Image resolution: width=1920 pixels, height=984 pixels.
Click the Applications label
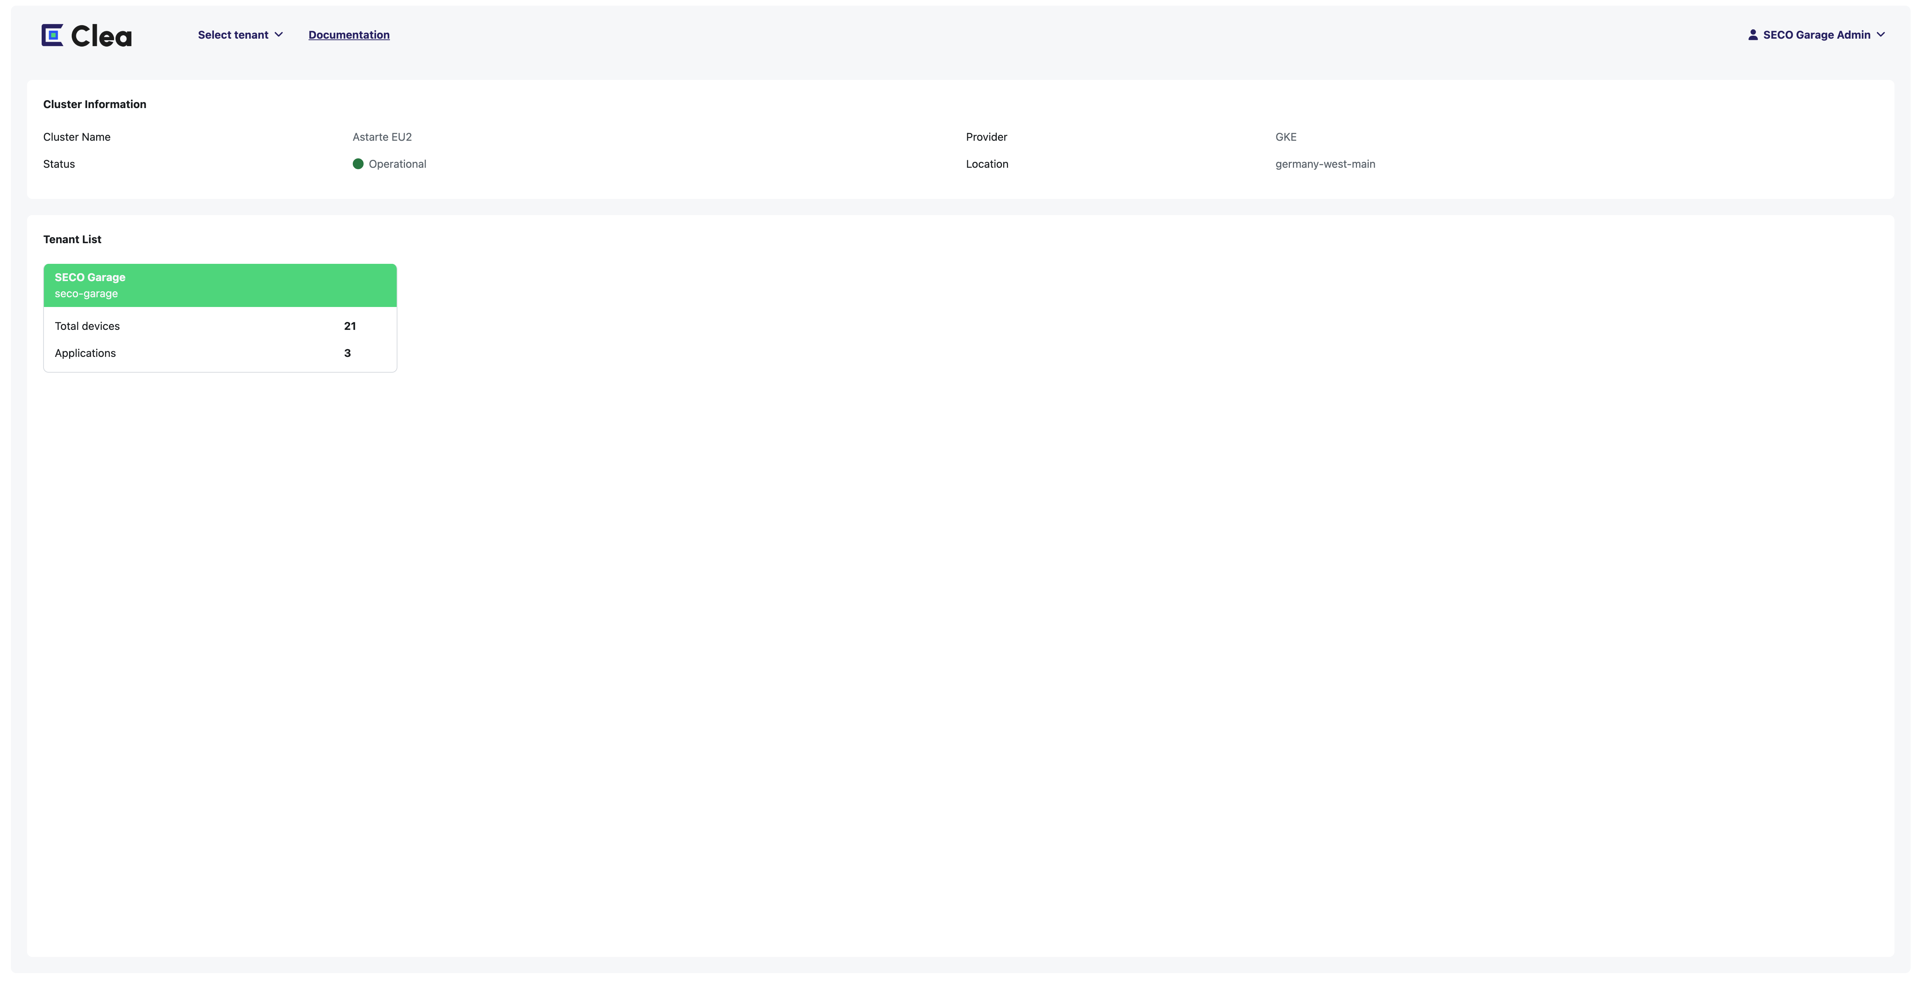point(85,354)
